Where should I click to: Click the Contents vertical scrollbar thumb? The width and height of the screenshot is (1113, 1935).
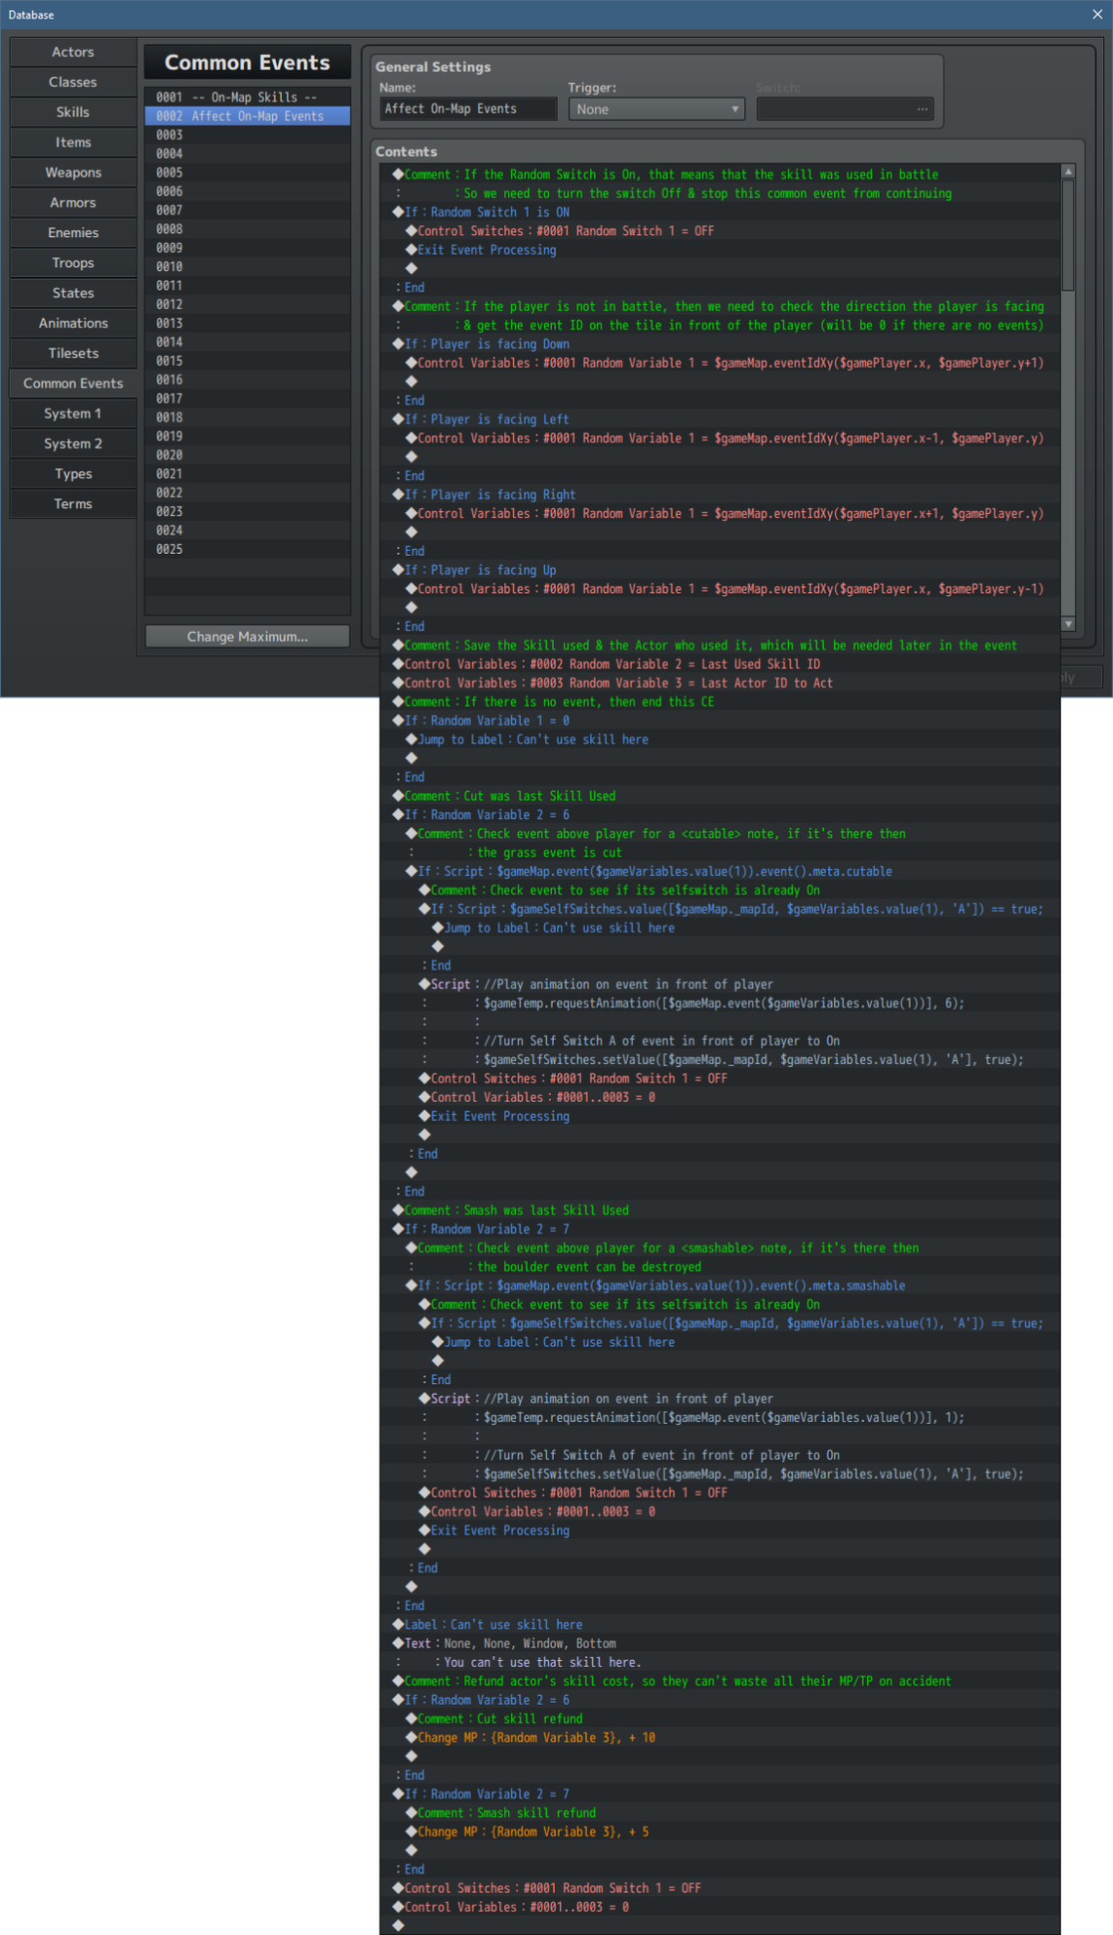tap(1068, 235)
